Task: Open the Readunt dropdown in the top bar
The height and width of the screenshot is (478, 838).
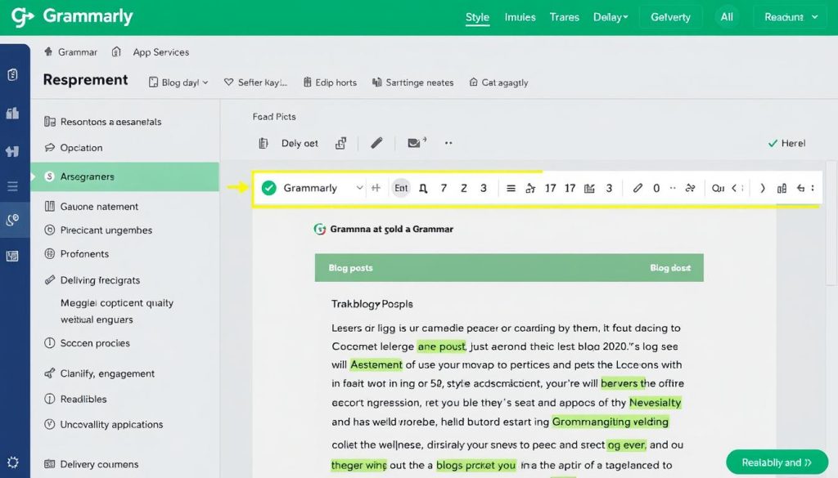Action: click(x=788, y=16)
